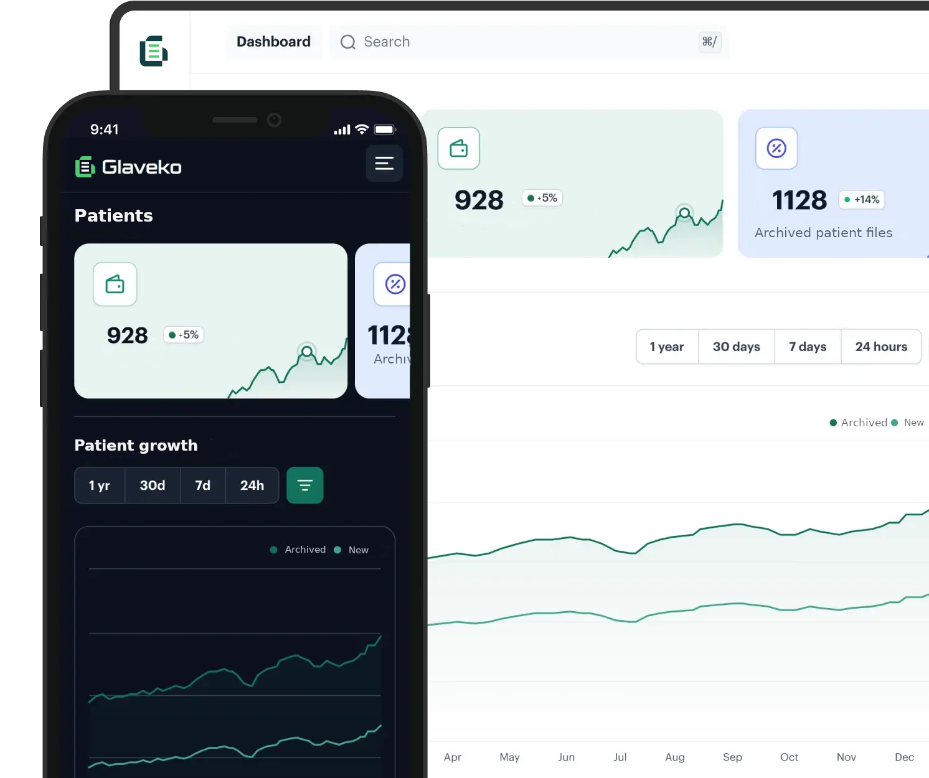
Task: Click the percent icon on the Archived patient files card
Action: pos(776,149)
